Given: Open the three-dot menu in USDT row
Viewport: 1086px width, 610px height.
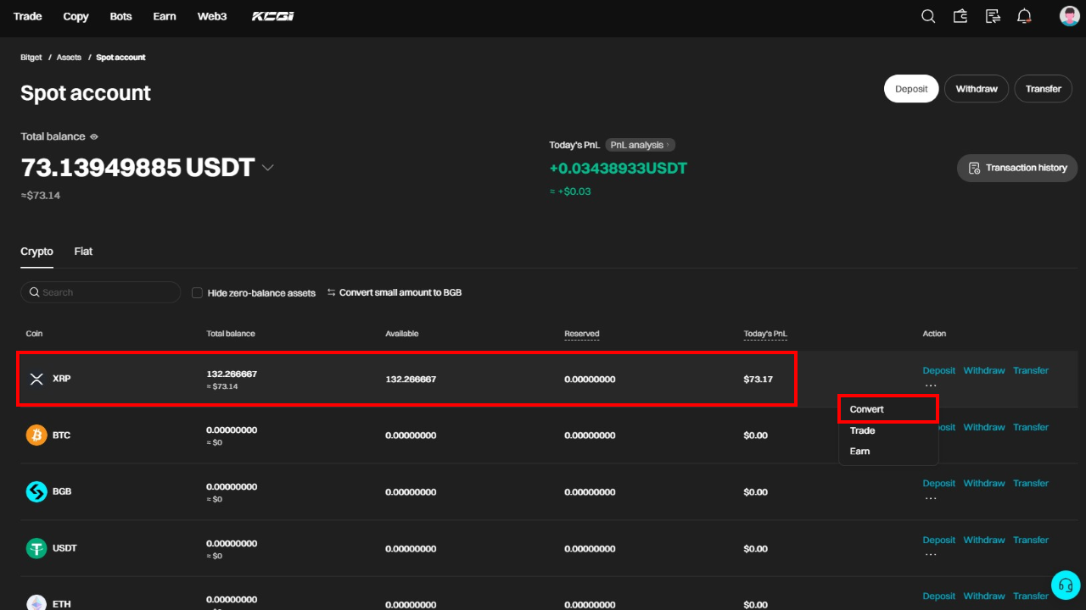Looking at the screenshot, I should coord(931,554).
